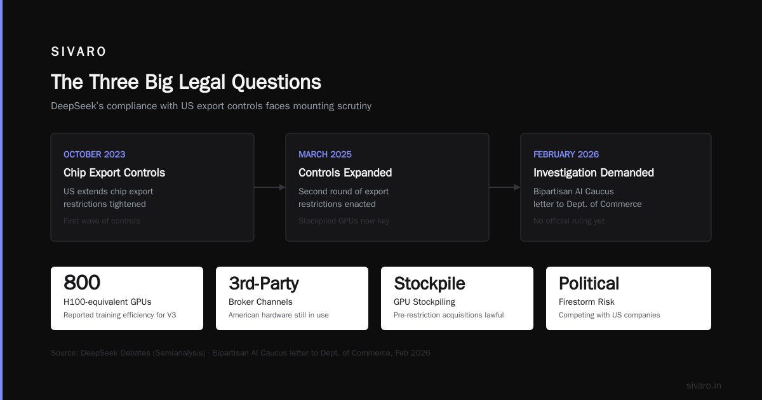Open the sivaro.in website link
Screen dimensions: 762x400
coord(704,385)
